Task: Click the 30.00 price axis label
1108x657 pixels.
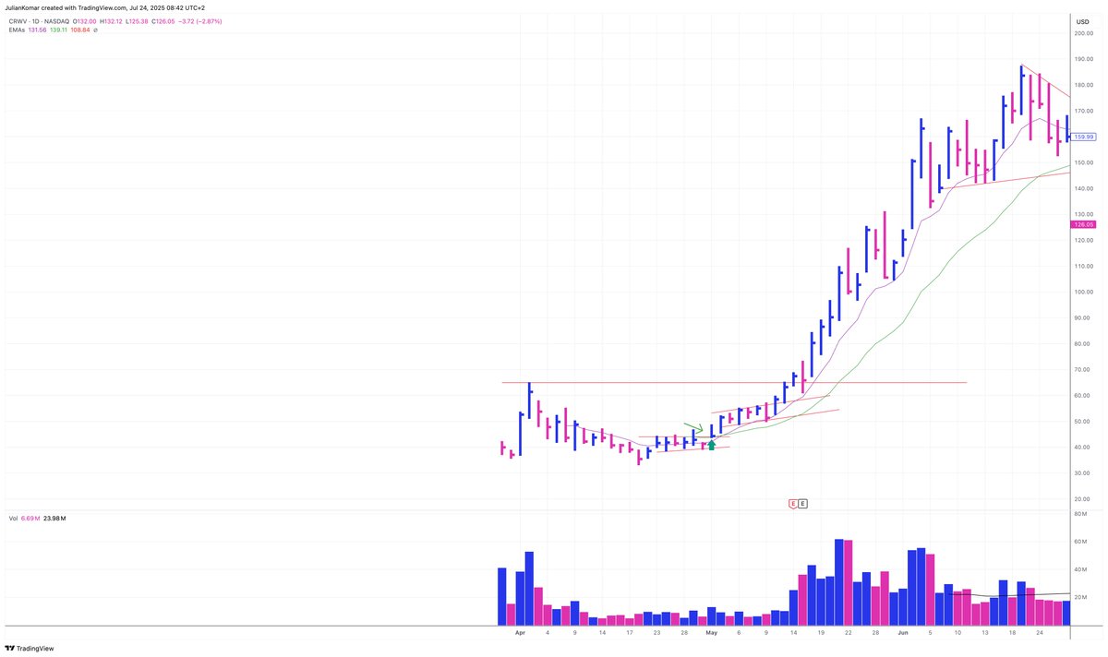Action: click(x=1083, y=472)
